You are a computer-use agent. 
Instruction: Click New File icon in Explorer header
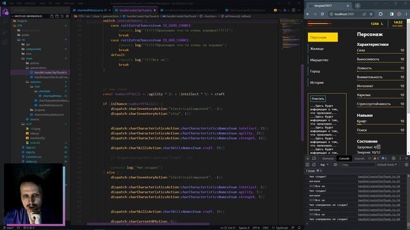(52, 16)
